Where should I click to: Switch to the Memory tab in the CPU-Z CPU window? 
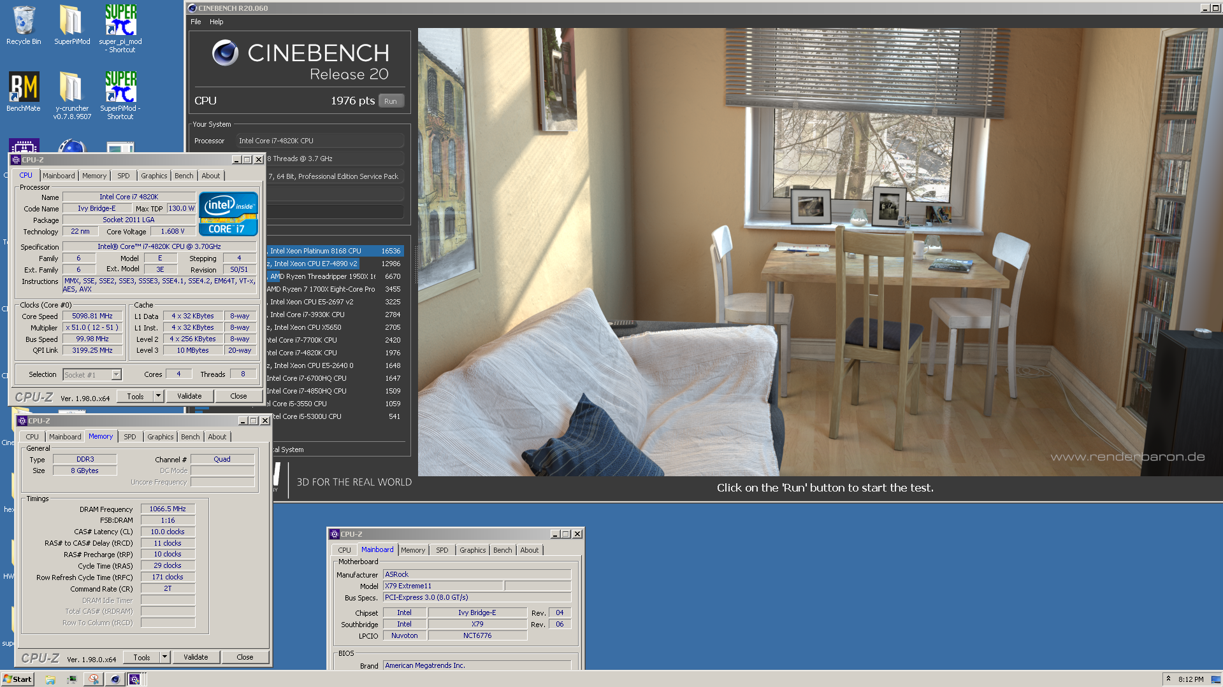tap(94, 176)
